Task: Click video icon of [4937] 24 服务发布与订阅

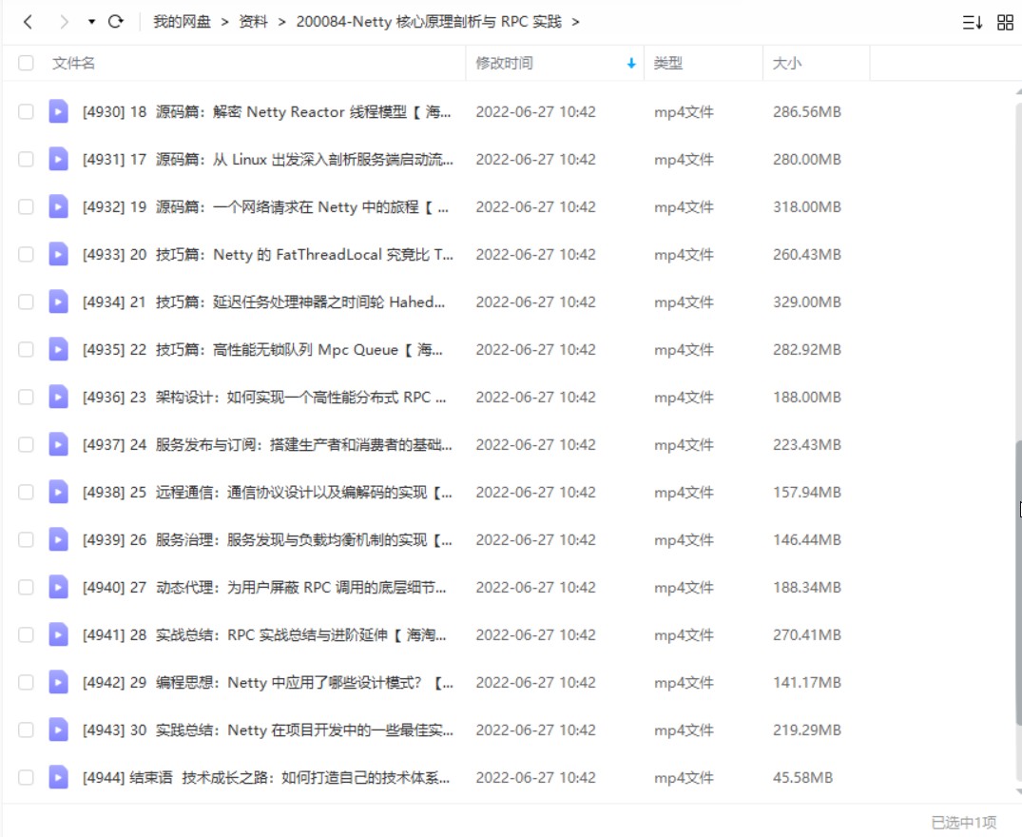Action: [x=59, y=444]
